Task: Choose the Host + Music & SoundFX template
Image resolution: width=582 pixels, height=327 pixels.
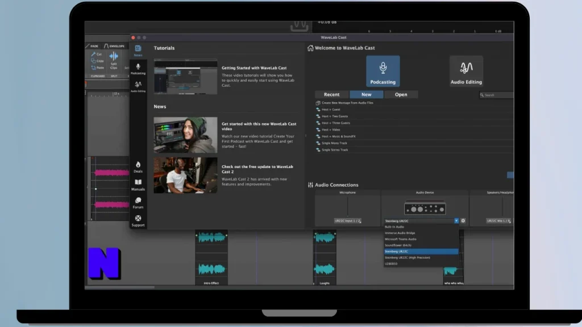Action: point(339,136)
